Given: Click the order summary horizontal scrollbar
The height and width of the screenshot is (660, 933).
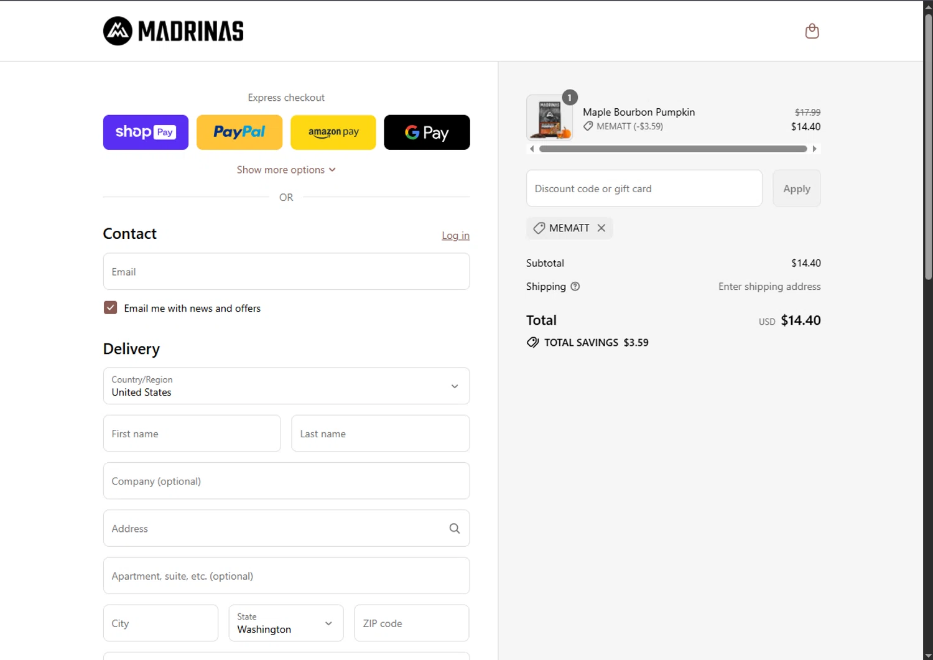Looking at the screenshot, I should pyautogui.click(x=673, y=149).
